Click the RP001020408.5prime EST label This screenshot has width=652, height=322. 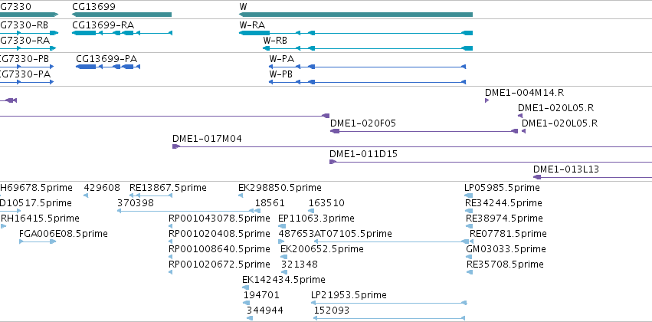(x=220, y=234)
